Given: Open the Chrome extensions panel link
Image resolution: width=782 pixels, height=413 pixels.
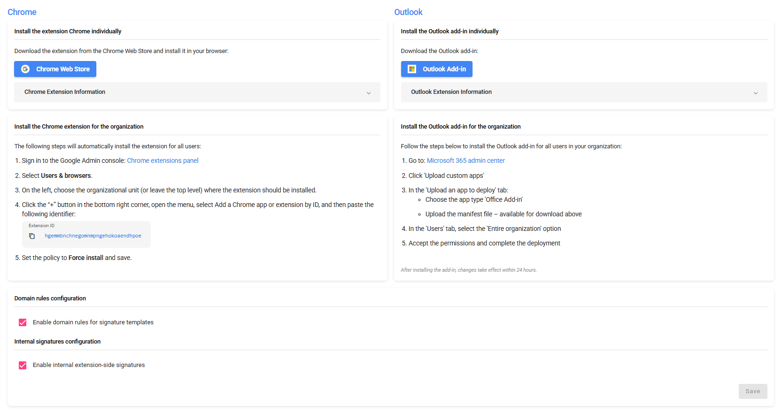Looking at the screenshot, I should (163, 161).
